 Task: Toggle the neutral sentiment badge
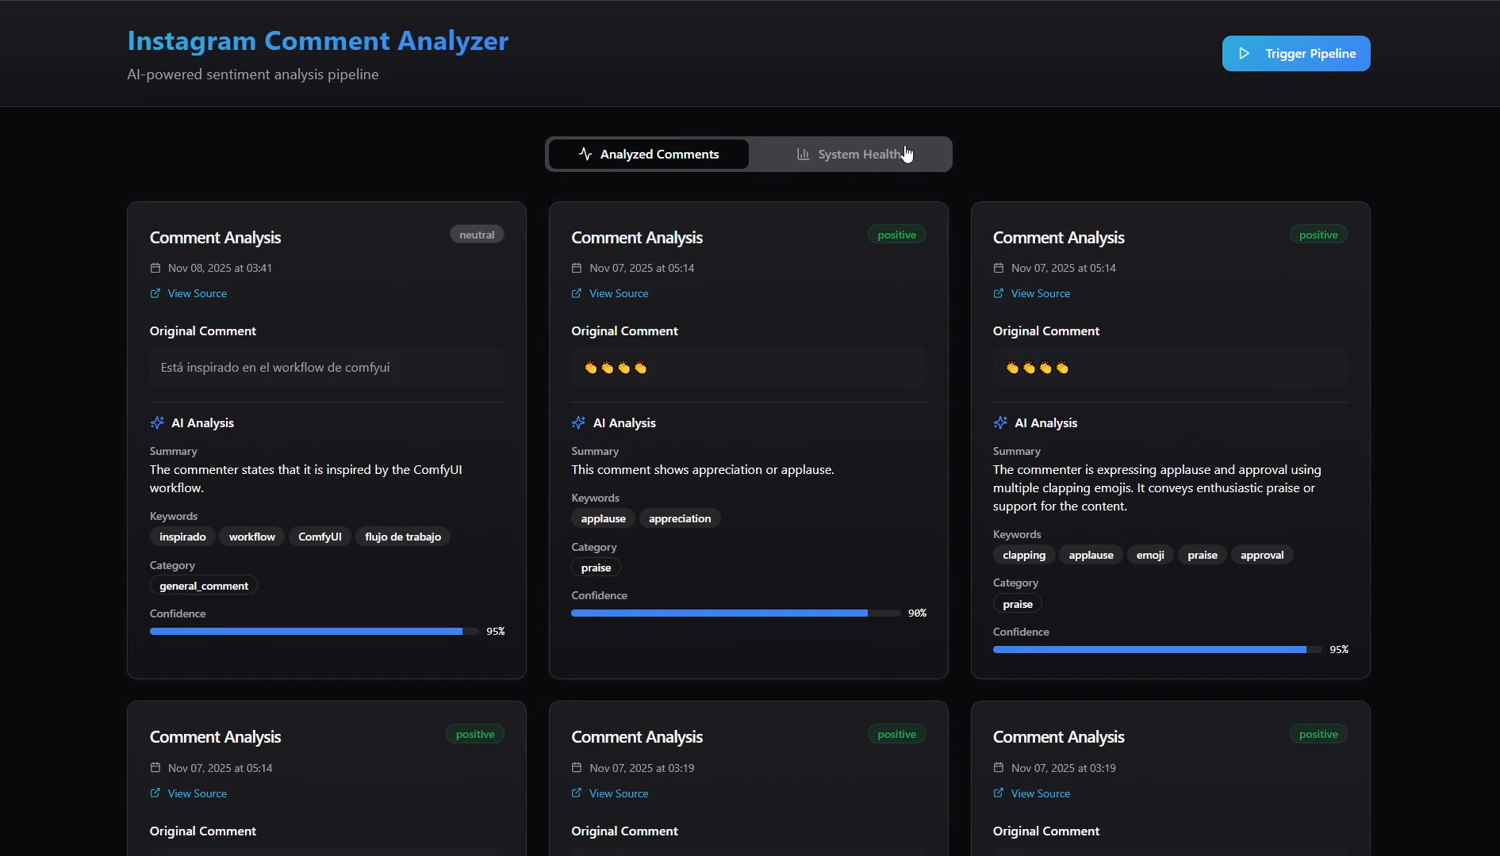(x=477, y=234)
